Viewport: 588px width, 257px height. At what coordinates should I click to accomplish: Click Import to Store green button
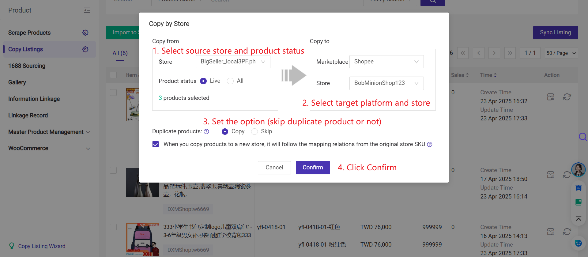tap(123, 32)
